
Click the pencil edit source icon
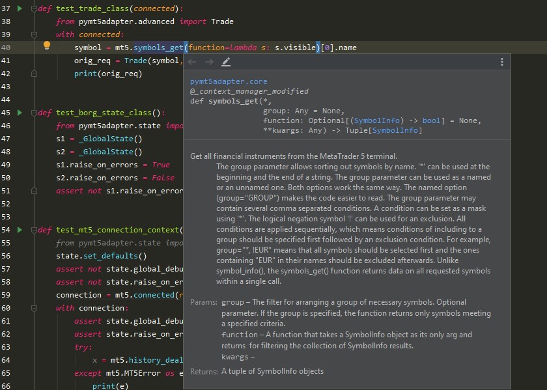(x=226, y=62)
